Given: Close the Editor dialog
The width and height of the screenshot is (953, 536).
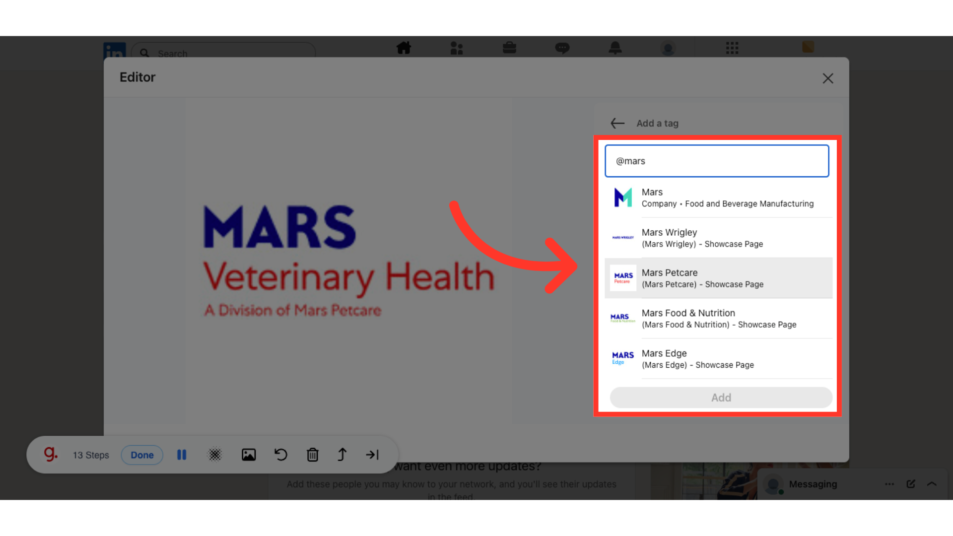Looking at the screenshot, I should click(x=827, y=78).
